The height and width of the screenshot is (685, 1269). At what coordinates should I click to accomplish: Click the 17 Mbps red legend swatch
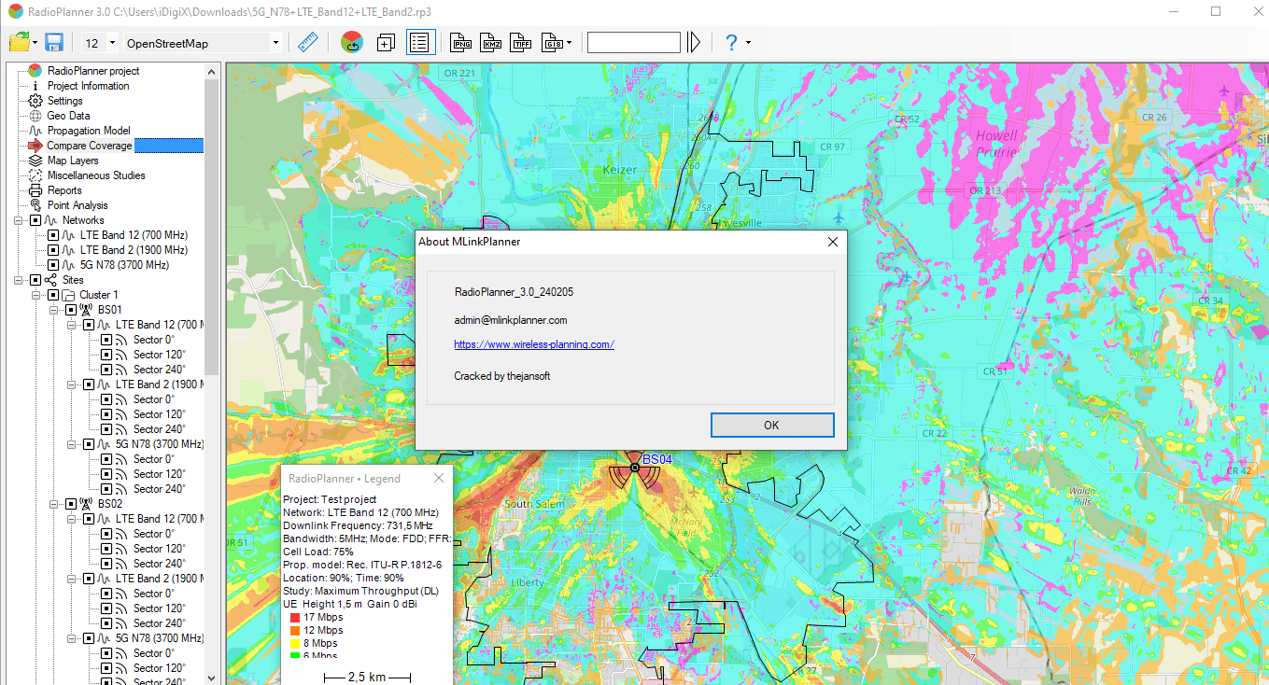(294, 618)
